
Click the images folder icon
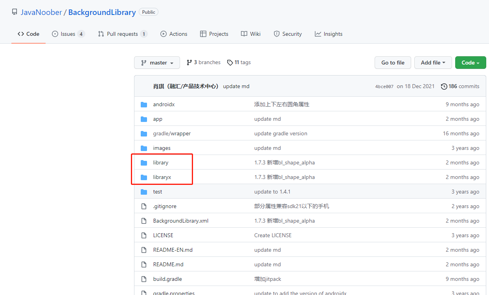point(144,148)
